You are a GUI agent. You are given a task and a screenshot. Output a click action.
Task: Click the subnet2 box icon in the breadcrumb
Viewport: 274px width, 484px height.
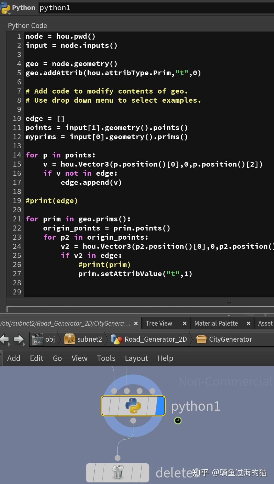click(x=70, y=339)
